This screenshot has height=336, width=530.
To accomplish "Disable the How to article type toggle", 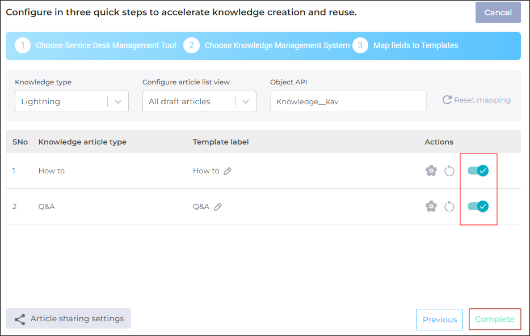I will (x=478, y=171).
